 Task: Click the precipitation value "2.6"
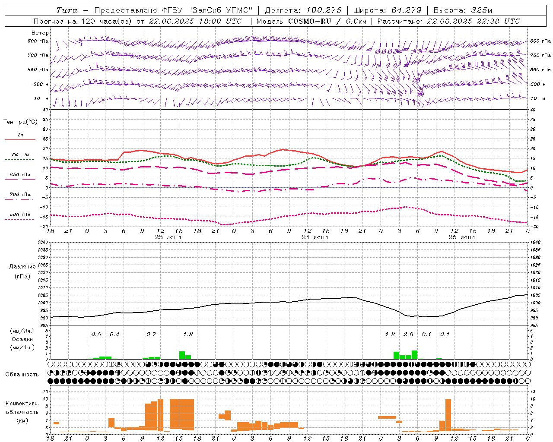(408, 335)
